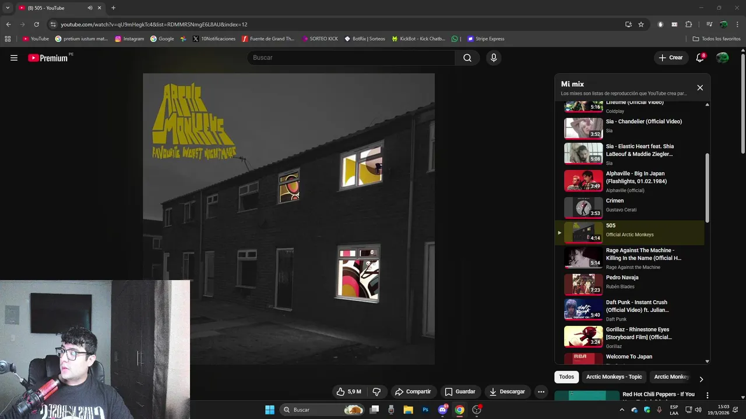Select the Welcome To Japan playlist entry
746x419 pixels.
pyautogui.click(x=629, y=358)
